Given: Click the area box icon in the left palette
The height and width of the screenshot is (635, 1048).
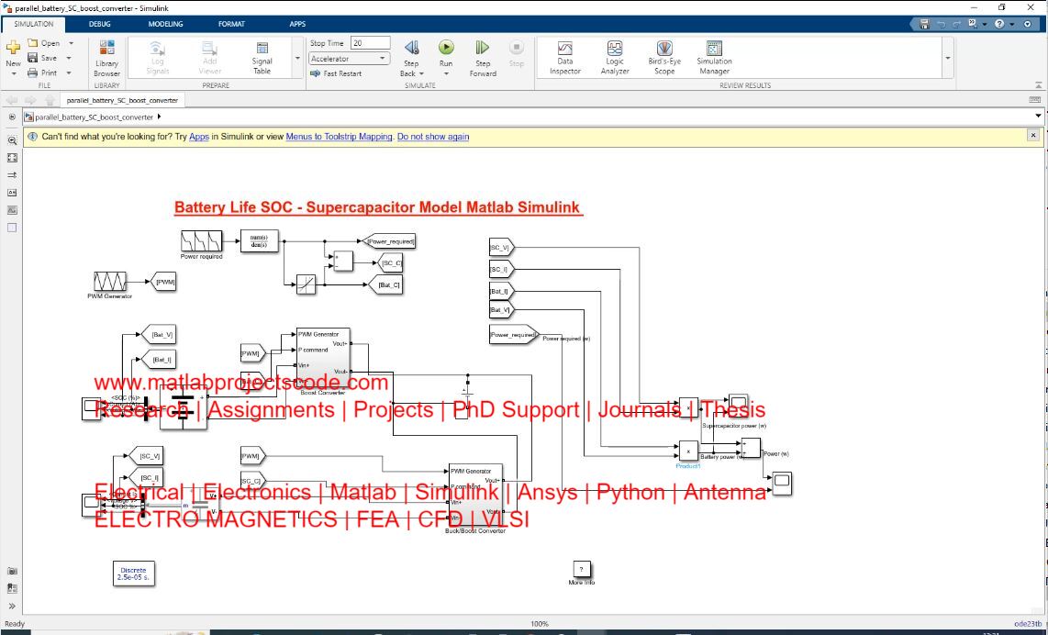Looking at the screenshot, I should [12, 228].
